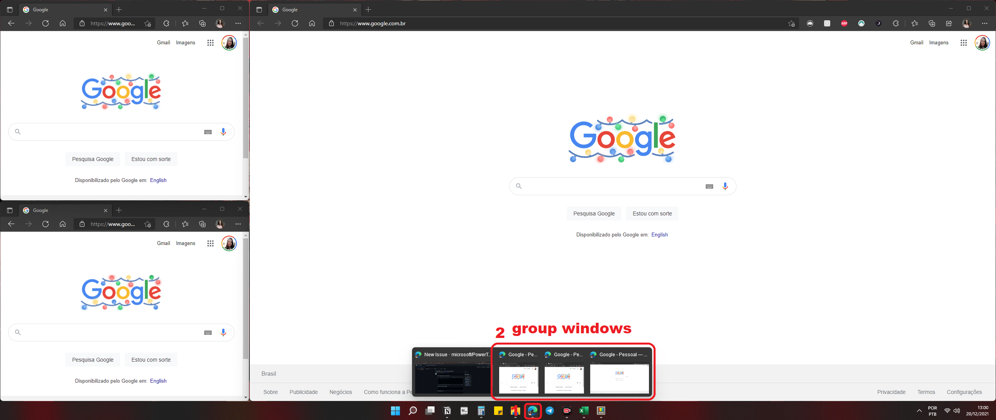Open the tab actions menu
The width and height of the screenshot is (996, 420).
point(259,9)
